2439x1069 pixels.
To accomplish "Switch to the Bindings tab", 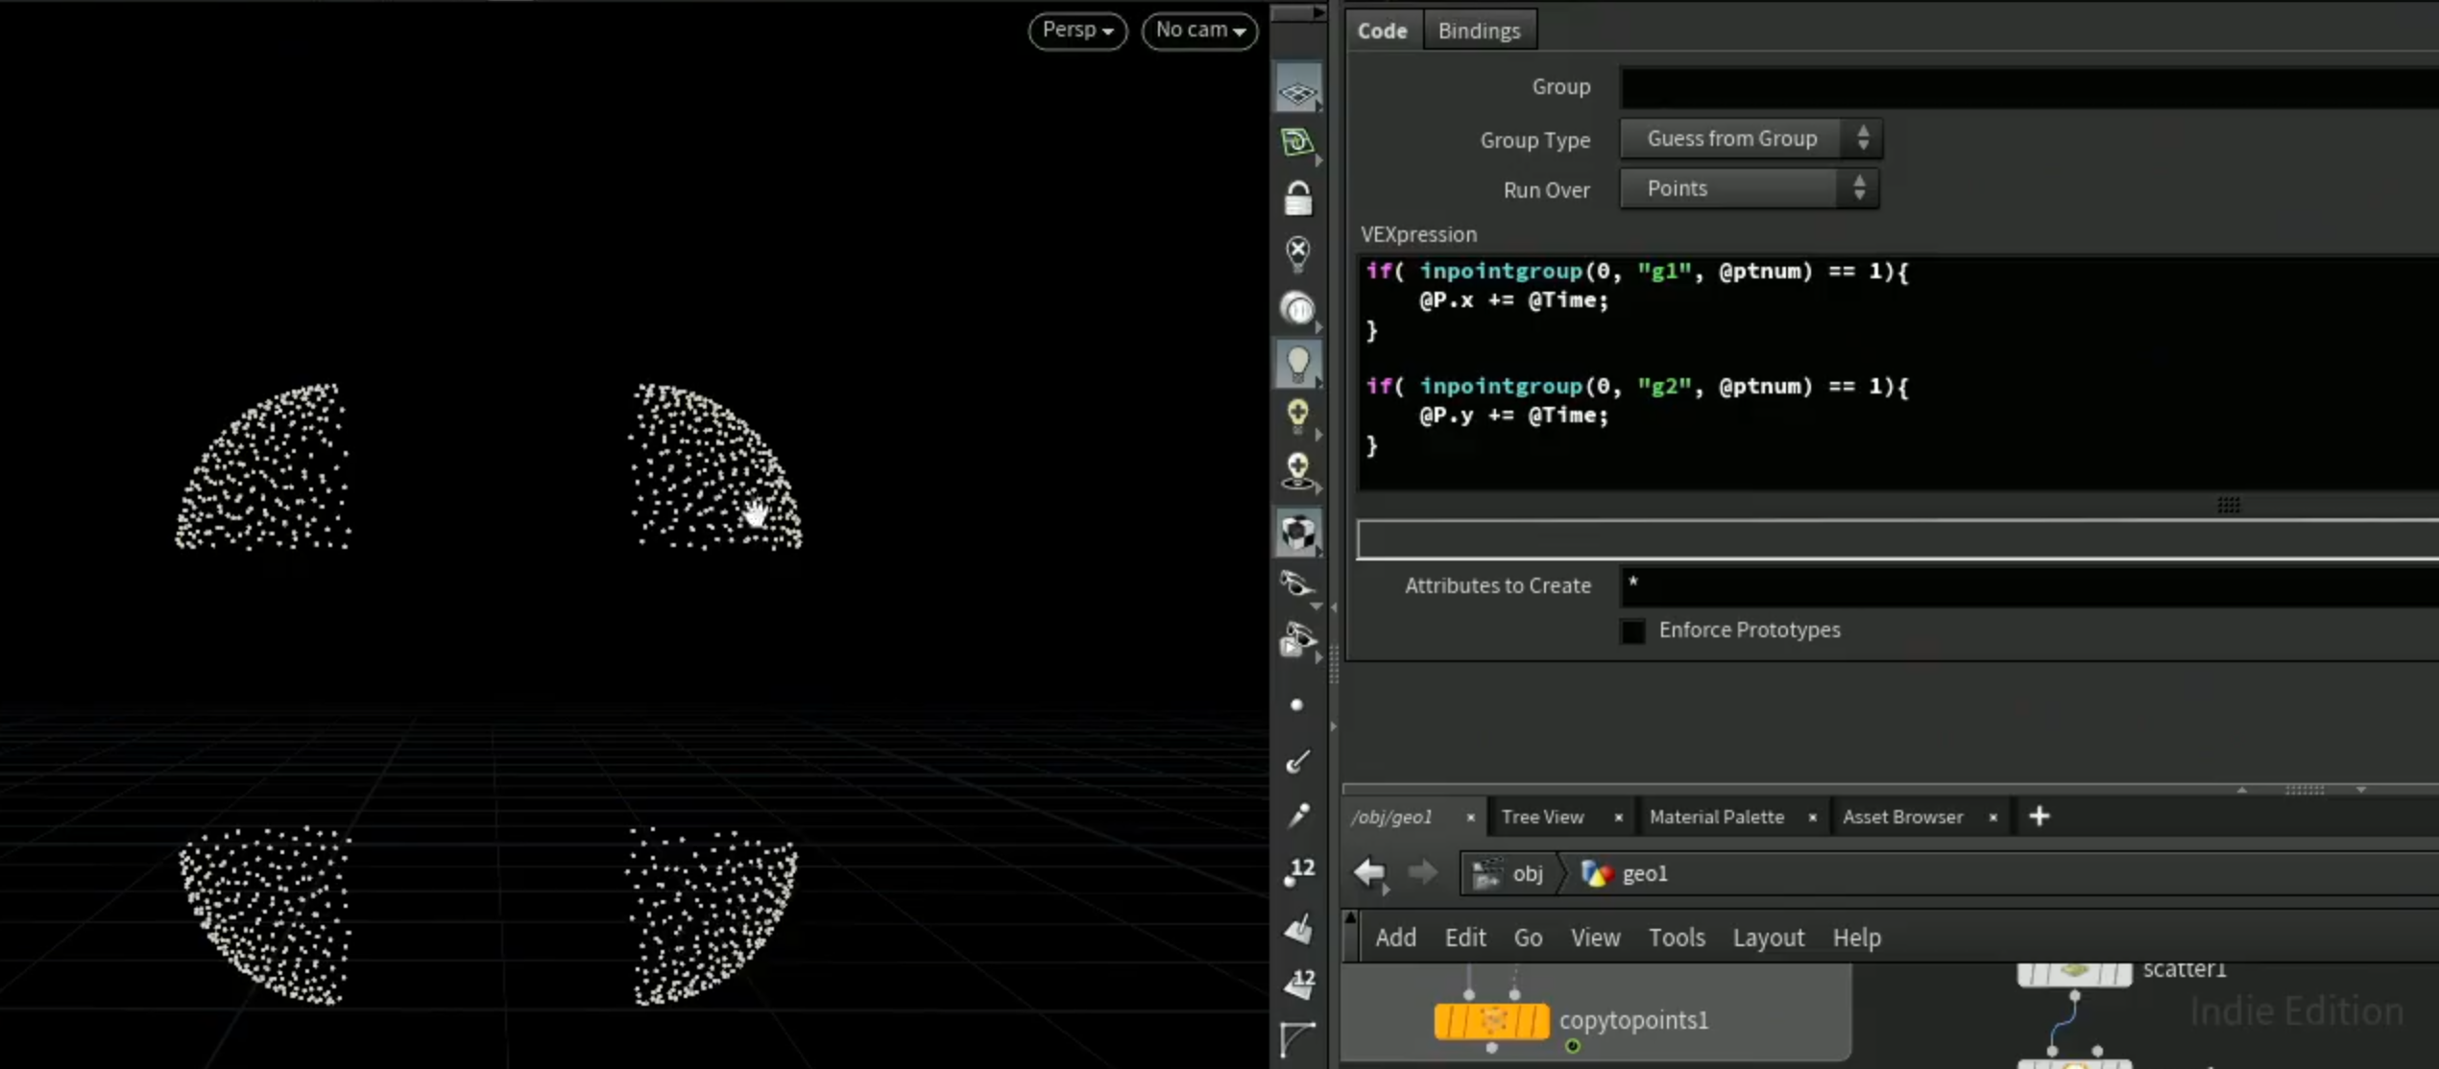I will [x=1479, y=31].
